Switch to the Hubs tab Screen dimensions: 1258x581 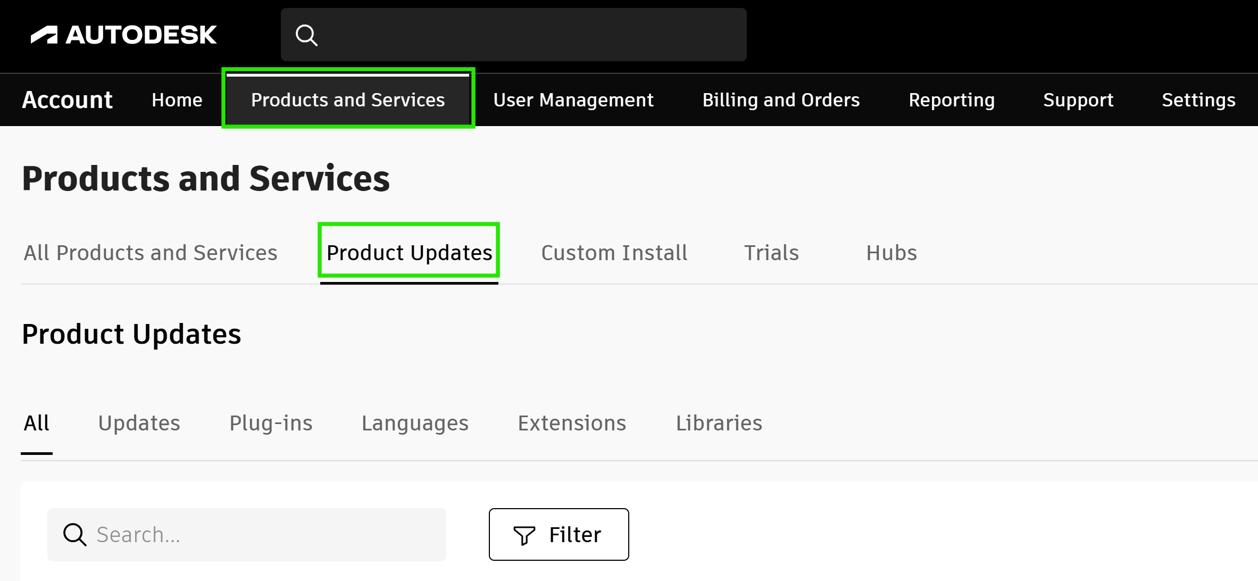coord(891,253)
